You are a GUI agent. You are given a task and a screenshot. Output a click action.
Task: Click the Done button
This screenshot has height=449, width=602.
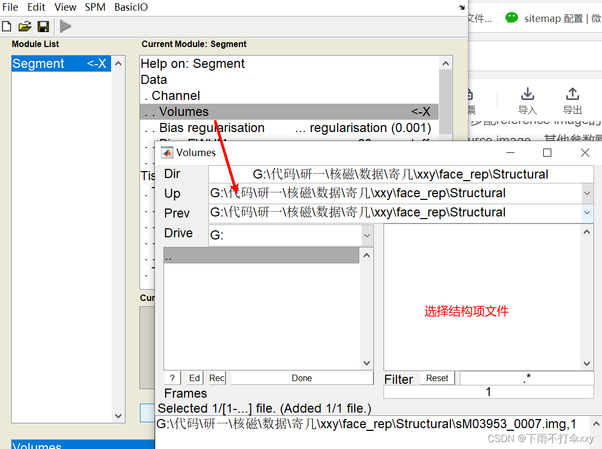coord(302,378)
